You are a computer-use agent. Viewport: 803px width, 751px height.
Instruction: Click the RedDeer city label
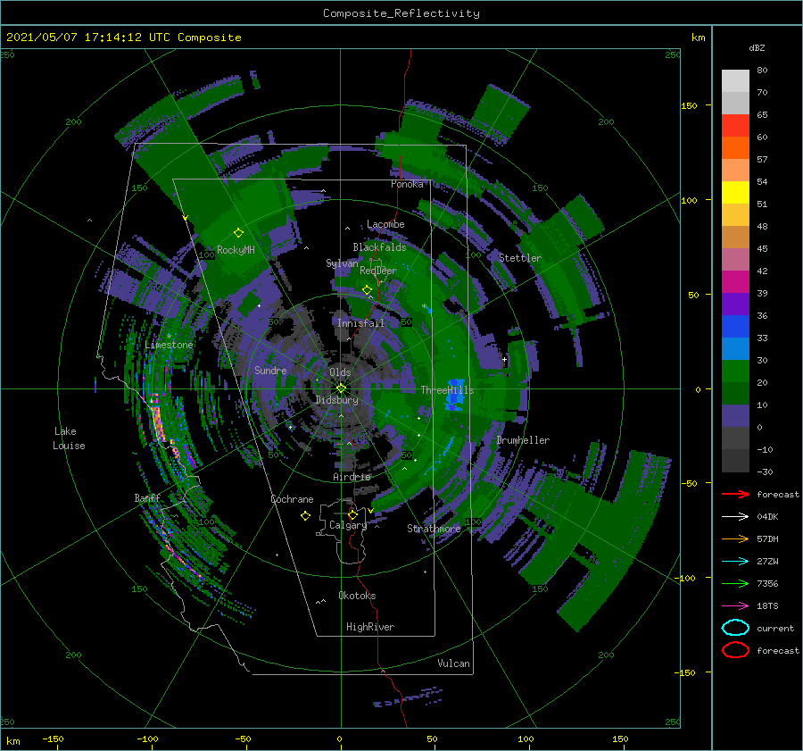coord(378,271)
